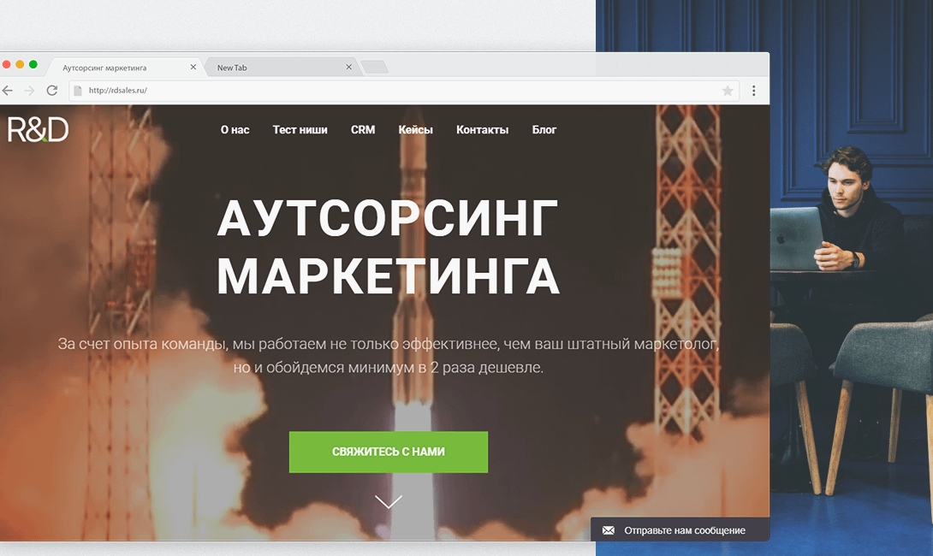The image size is (933, 556).
Task: Open the Кейсы menu item
Action: (x=415, y=130)
